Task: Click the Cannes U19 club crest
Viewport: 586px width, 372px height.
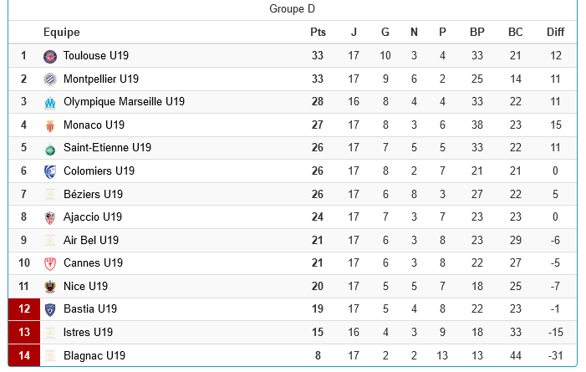Action: pos(50,263)
